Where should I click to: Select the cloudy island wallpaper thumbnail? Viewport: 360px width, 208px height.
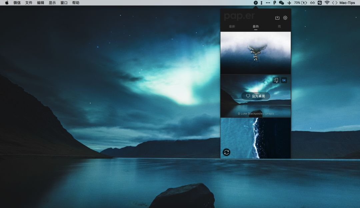[x=256, y=53]
